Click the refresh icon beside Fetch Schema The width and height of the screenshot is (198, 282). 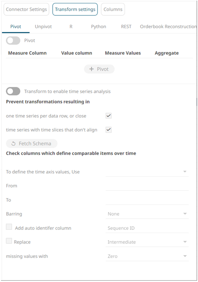[x=13, y=144]
